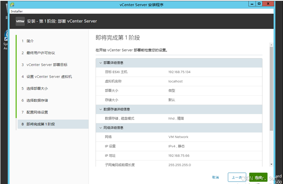Click the 虚拟机名称 label
283x184 pixels.
[x=113, y=81]
